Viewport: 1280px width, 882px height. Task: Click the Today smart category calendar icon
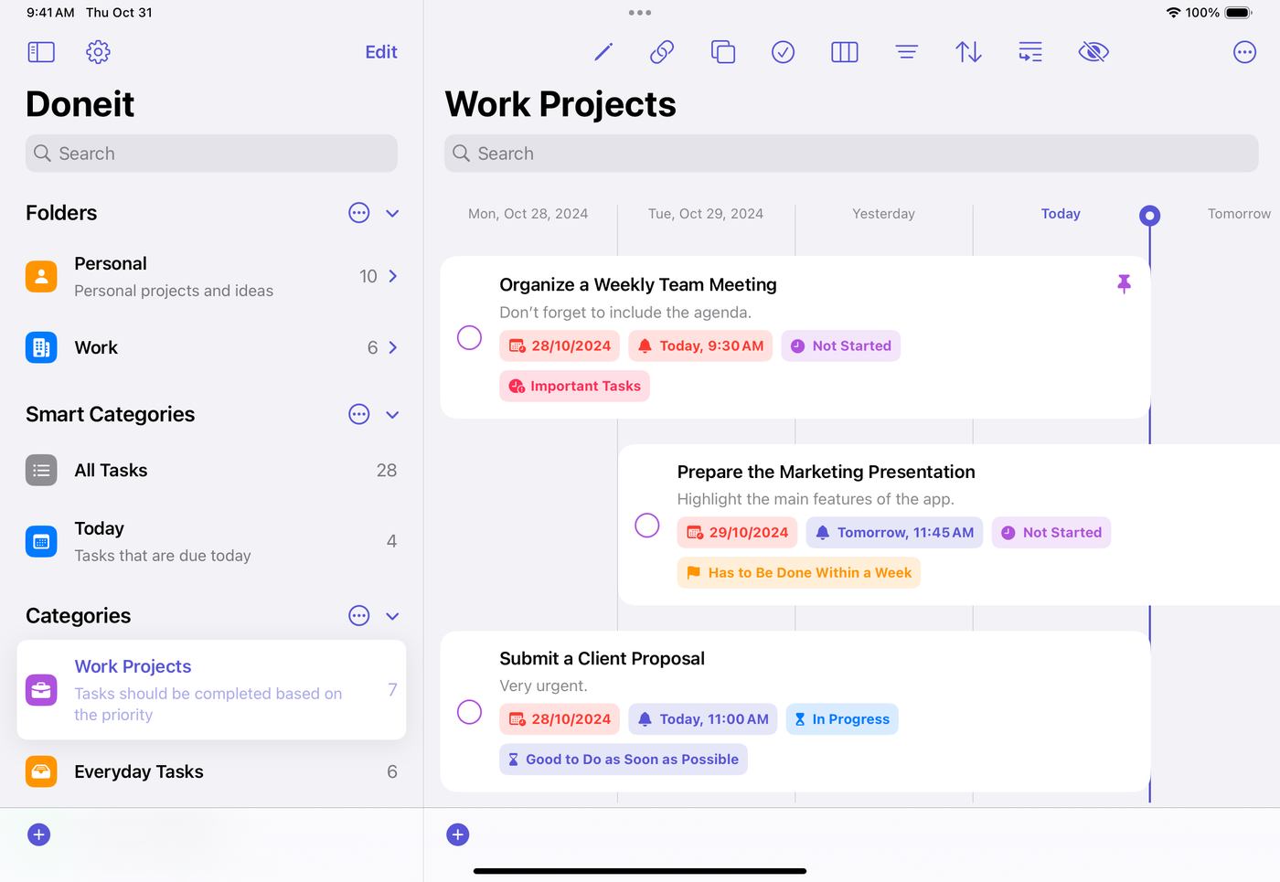click(41, 542)
